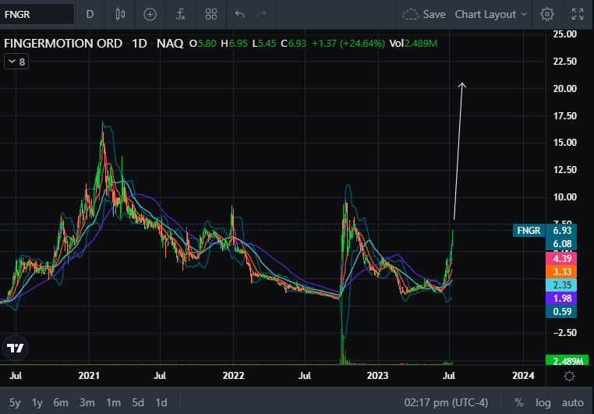The height and width of the screenshot is (414, 594).
Task: Click the cyan 2.35 indicator value
Action: point(561,285)
